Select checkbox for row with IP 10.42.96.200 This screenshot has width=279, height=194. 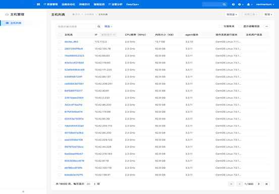pyautogui.click(x=60, y=105)
